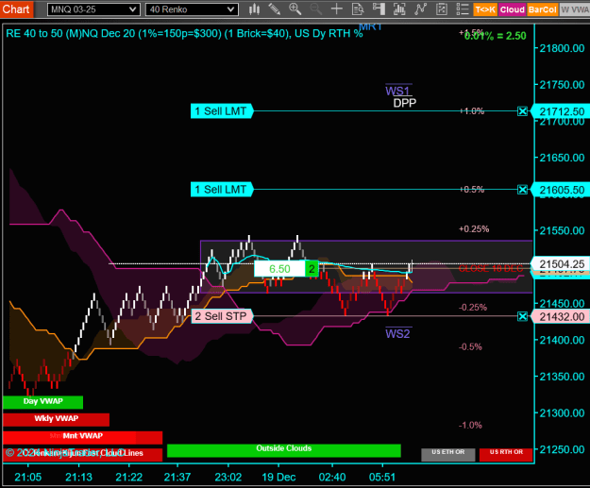
Task: Select the drawing tools pencil icon
Action: click(275, 9)
